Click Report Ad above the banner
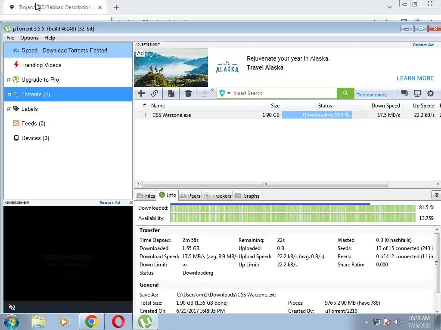The image size is (441, 330). [x=423, y=45]
